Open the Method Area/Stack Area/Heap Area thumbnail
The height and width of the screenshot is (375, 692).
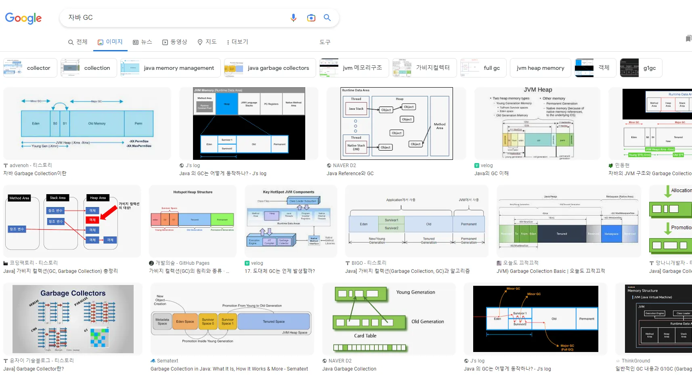click(72, 221)
